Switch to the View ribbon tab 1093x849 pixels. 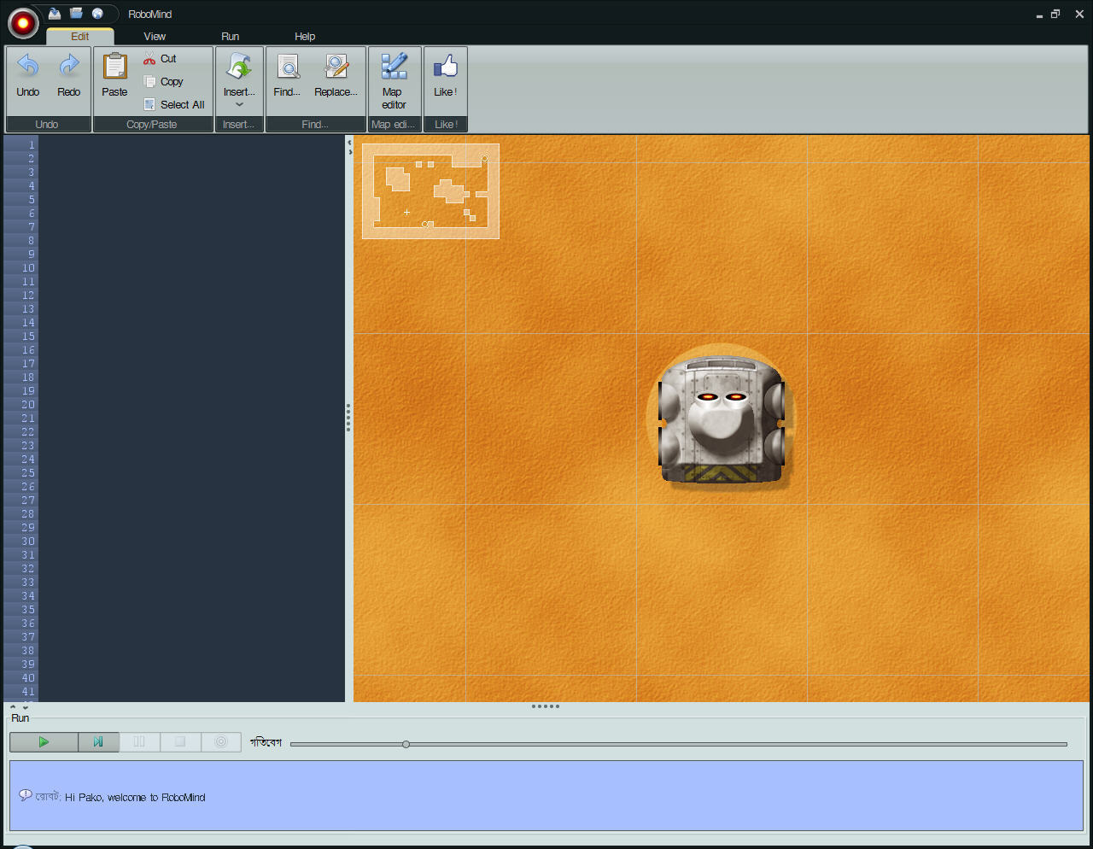[155, 37]
